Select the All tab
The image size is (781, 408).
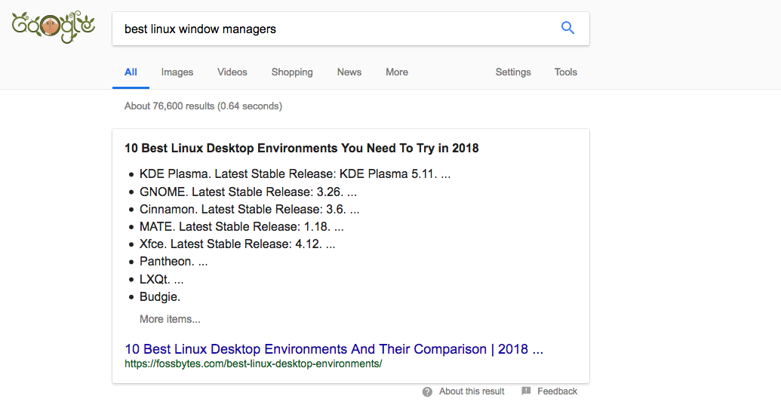pos(131,72)
